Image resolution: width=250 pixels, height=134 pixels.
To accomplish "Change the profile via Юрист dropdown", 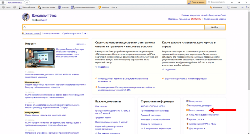I will [45, 20].
